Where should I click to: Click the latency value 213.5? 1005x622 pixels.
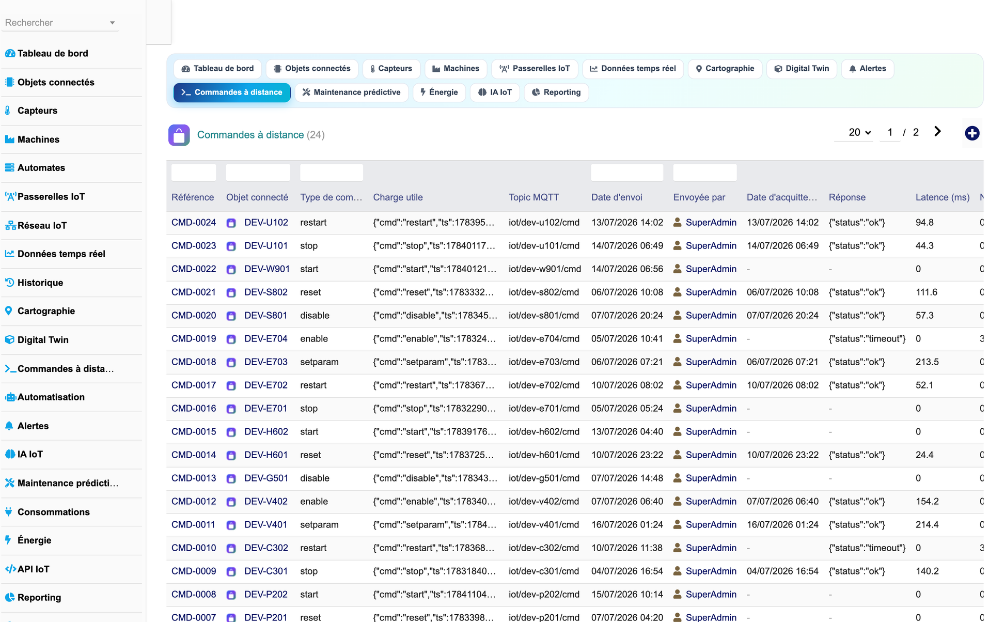pos(927,362)
